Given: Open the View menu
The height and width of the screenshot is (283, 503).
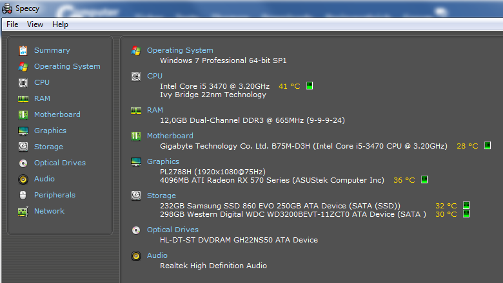Looking at the screenshot, I should tap(35, 24).
